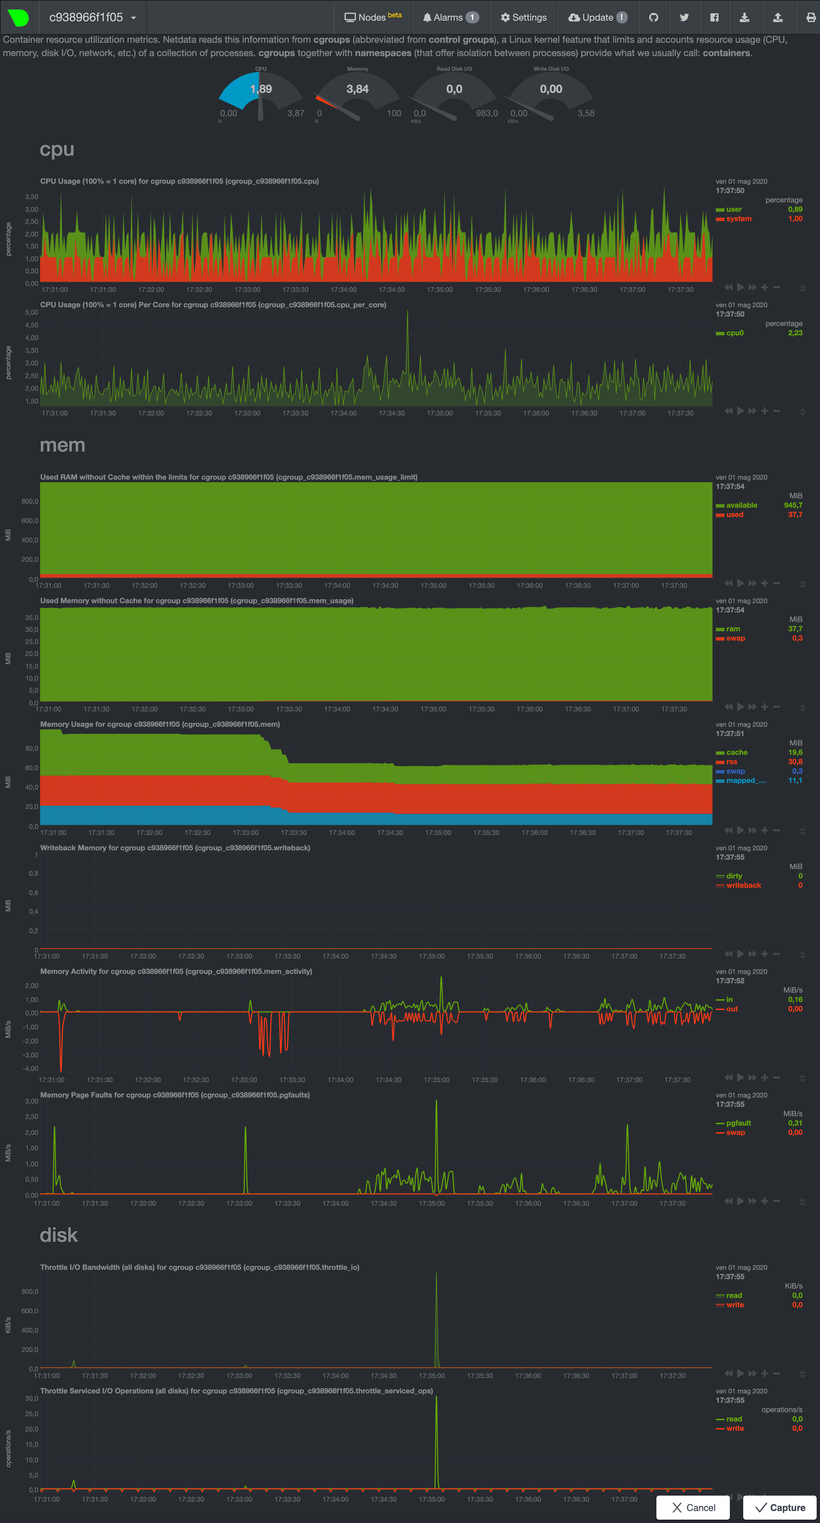
Task: Click the Capture button
Action: point(780,1508)
